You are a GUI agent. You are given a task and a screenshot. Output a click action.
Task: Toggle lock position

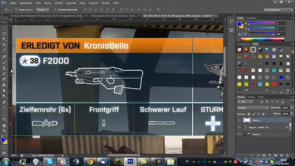point(259,114)
